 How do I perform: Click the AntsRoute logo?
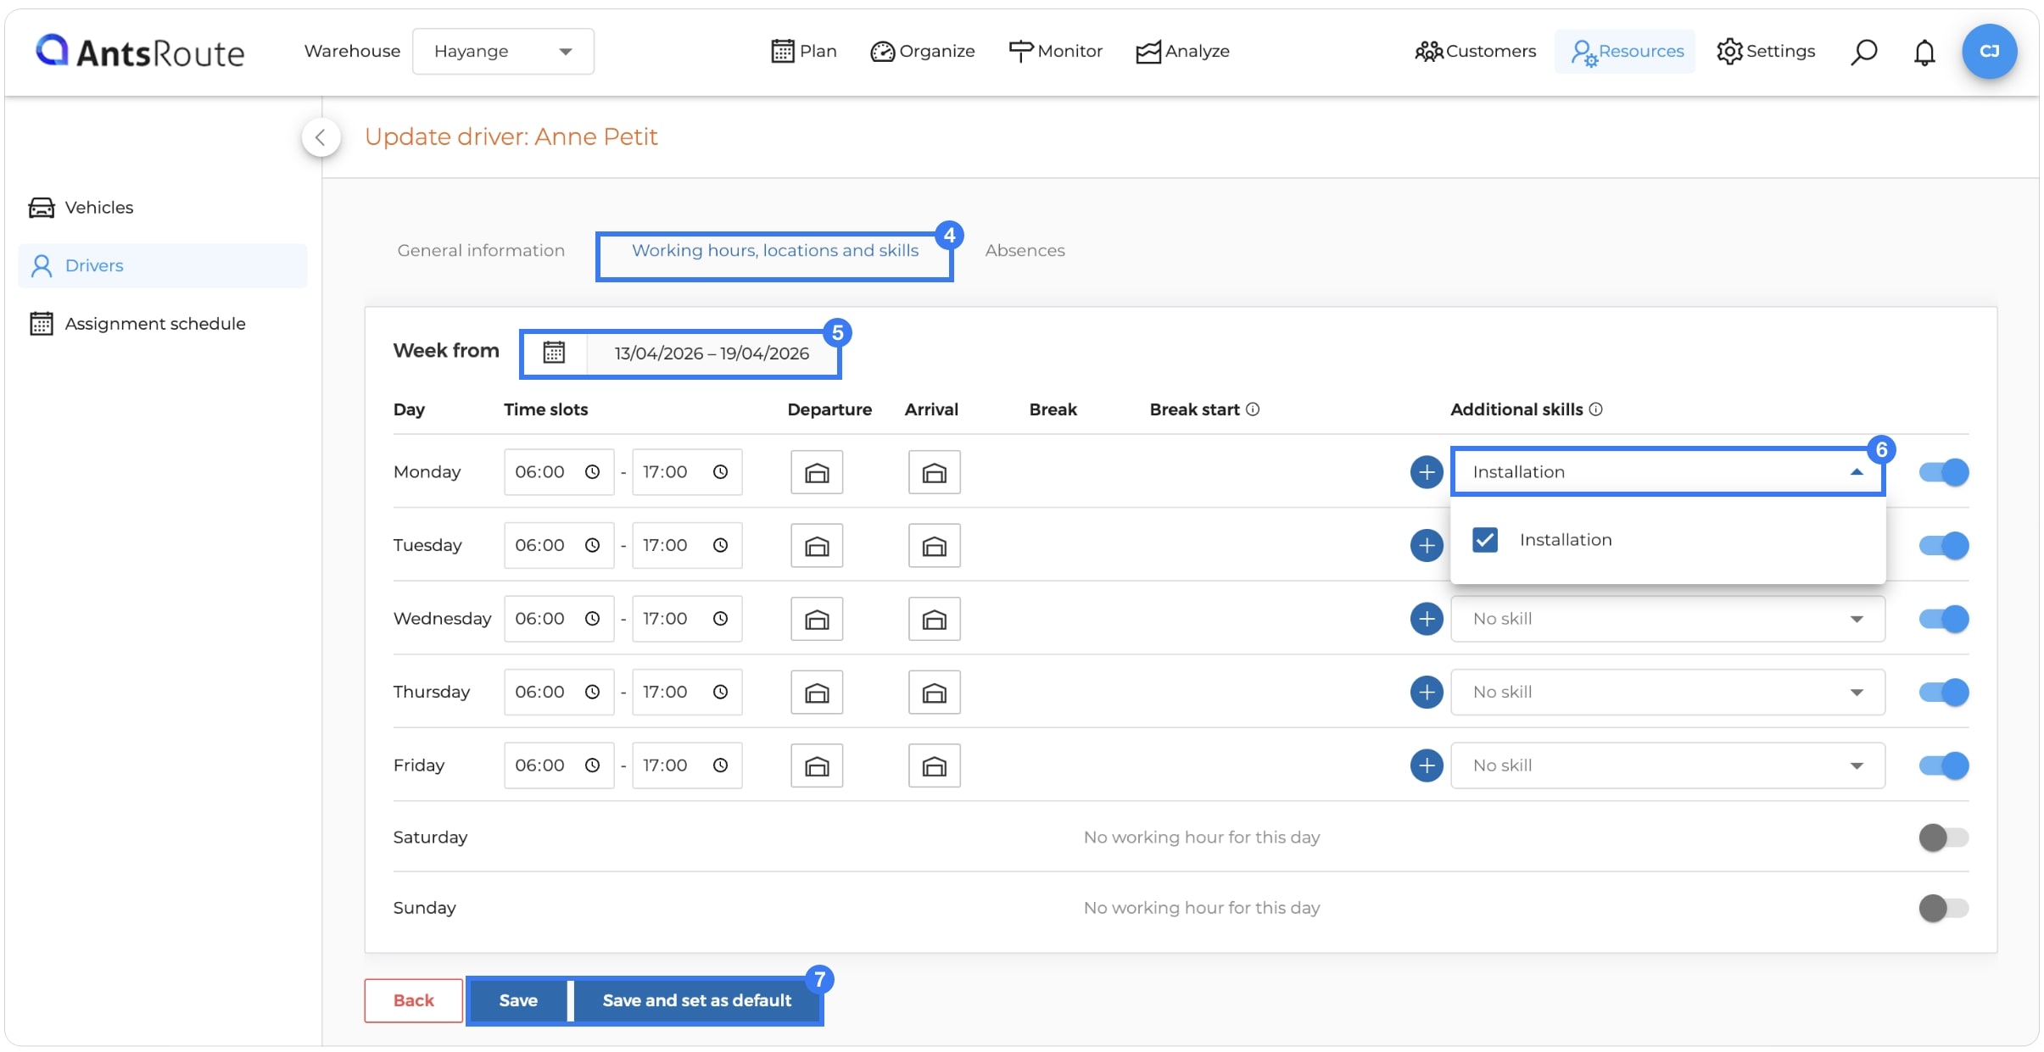tap(140, 52)
